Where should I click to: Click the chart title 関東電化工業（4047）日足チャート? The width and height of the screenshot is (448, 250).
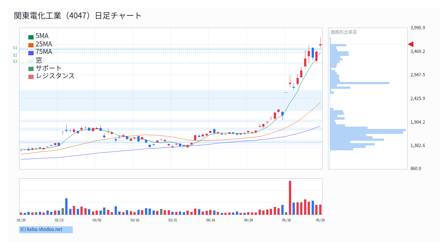(78, 15)
